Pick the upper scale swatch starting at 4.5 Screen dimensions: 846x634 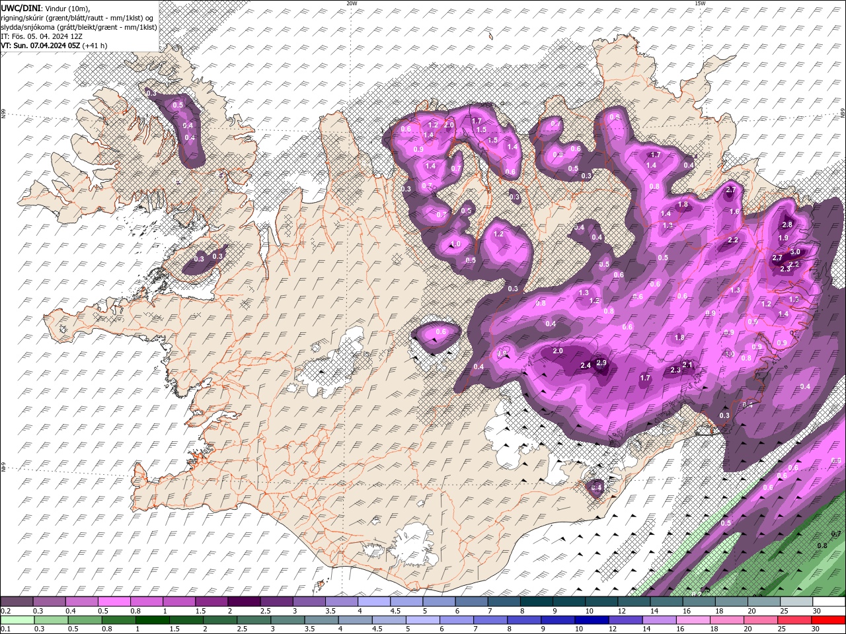406,602
